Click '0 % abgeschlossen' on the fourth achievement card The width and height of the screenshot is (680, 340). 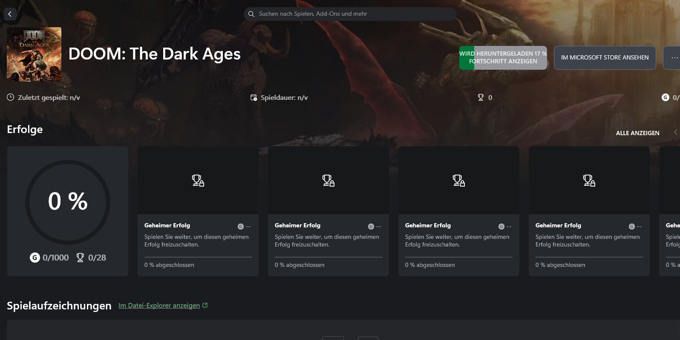tap(560, 265)
